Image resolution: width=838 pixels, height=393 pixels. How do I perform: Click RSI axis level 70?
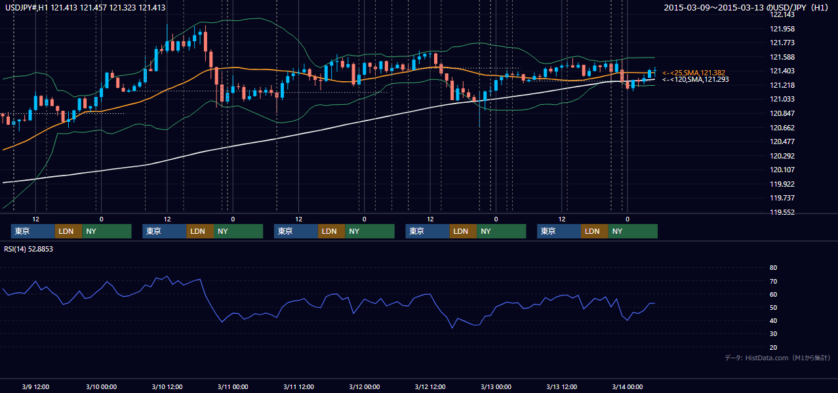pyautogui.click(x=773, y=281)
